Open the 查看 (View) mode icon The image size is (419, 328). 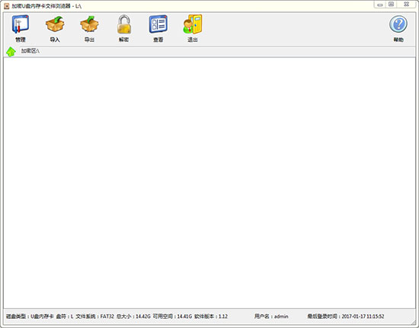[158, 28]
